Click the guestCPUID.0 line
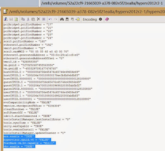Screen dimensions: 165x151 (x=42, y=82)
